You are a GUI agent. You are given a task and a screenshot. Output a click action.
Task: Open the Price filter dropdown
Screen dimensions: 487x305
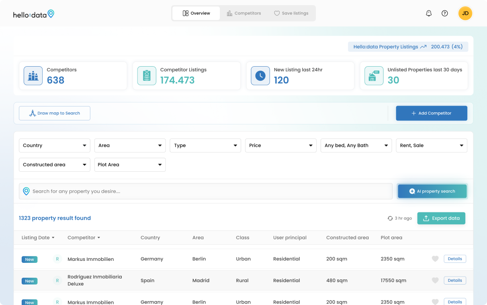tap(280, 145)
